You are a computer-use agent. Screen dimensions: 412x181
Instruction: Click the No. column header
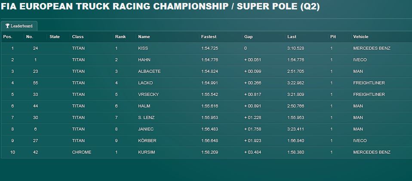pyautogui.click(x=30, y=37)
